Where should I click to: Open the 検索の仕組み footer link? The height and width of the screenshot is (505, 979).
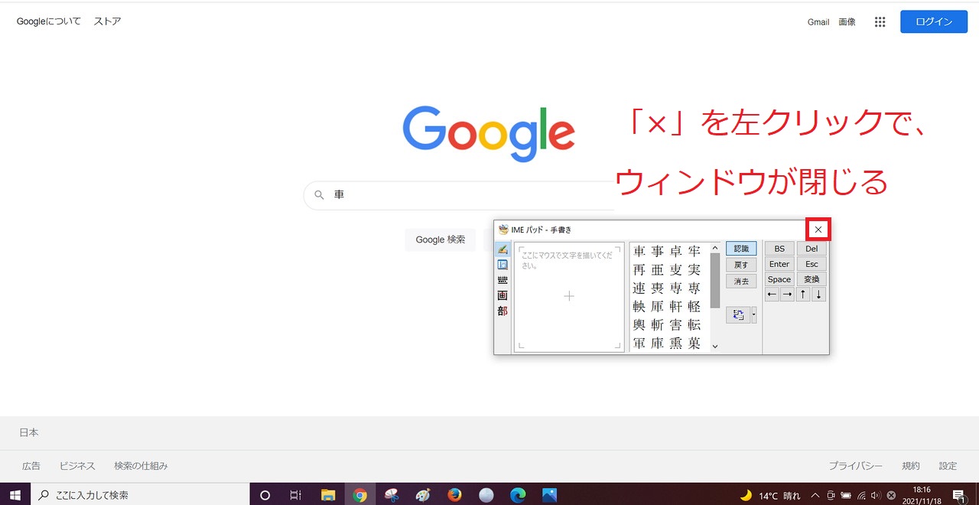141,466
